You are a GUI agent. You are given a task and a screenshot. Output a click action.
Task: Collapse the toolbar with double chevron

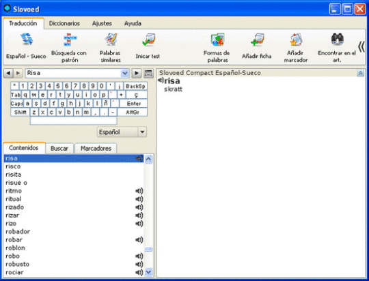point(361,46)
